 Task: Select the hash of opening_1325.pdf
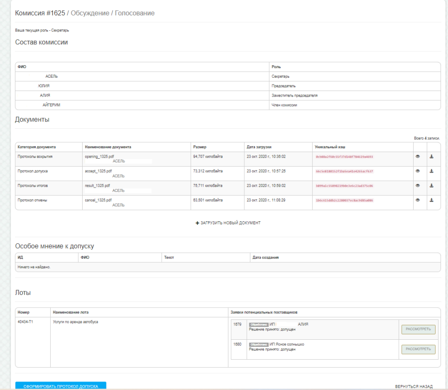344,157
